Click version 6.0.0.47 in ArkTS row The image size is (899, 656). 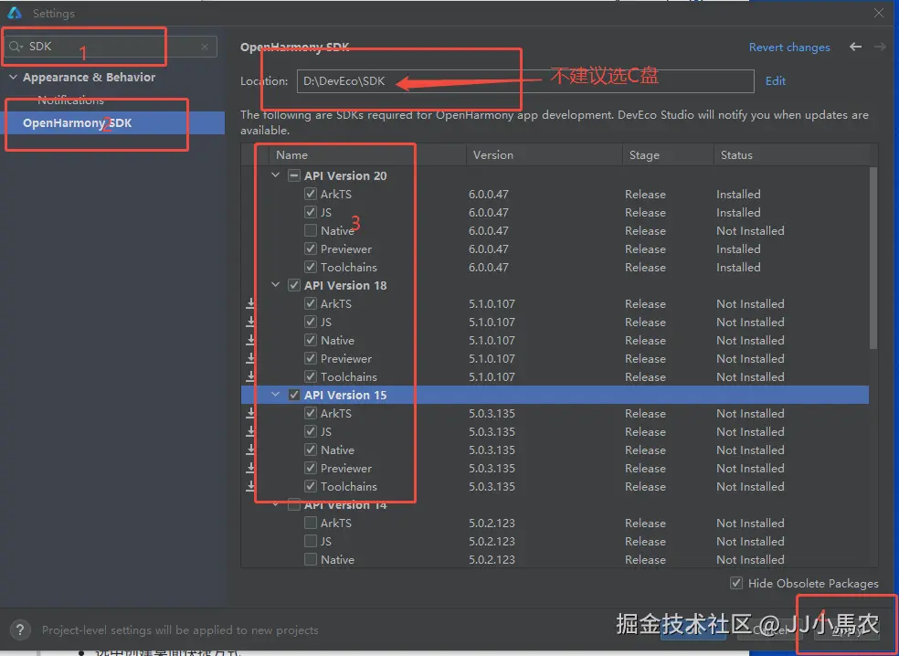point(489,195)
